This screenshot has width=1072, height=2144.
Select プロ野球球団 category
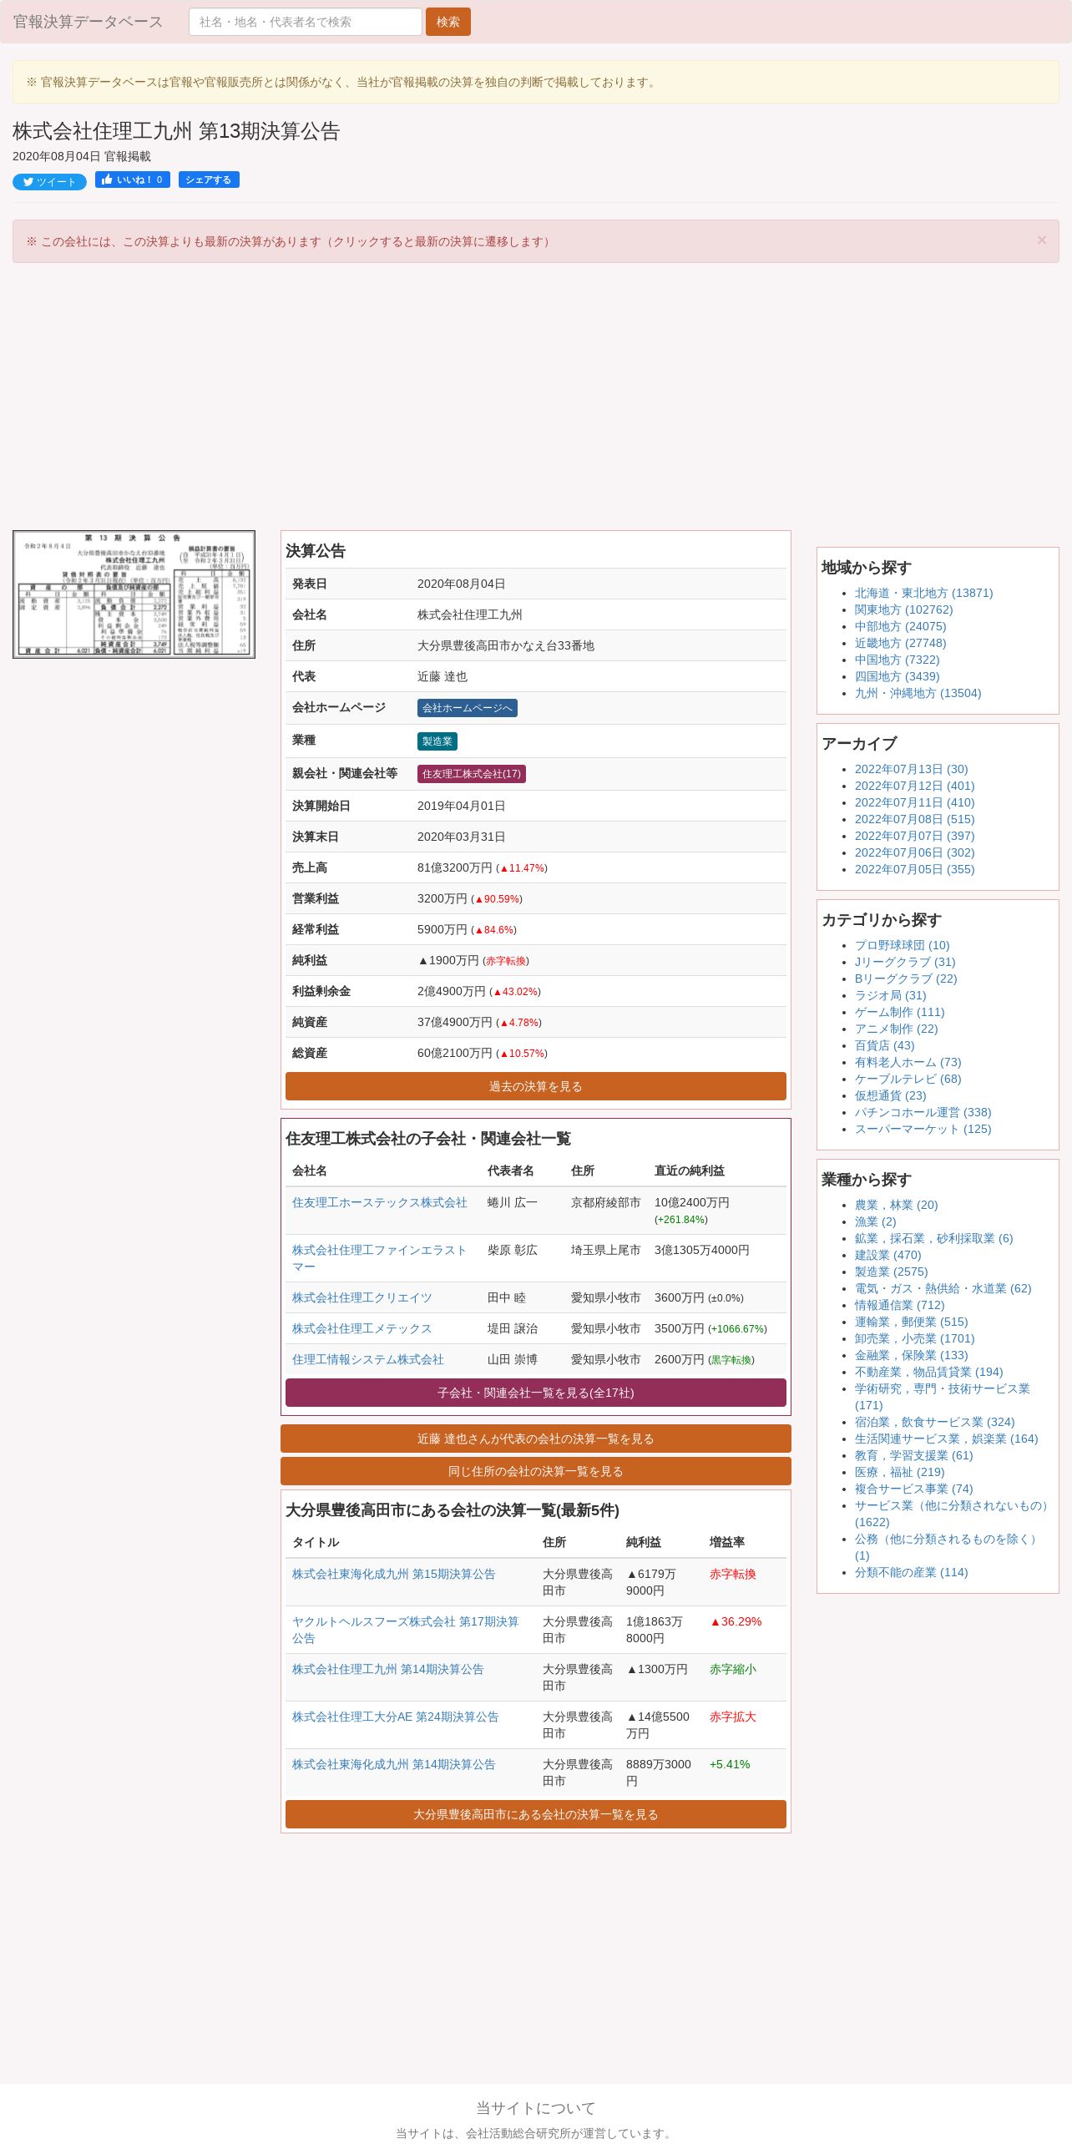[x=902, y=945]
